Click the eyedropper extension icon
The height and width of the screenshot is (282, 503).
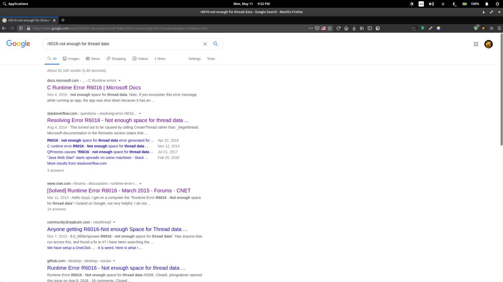[431, 28]
